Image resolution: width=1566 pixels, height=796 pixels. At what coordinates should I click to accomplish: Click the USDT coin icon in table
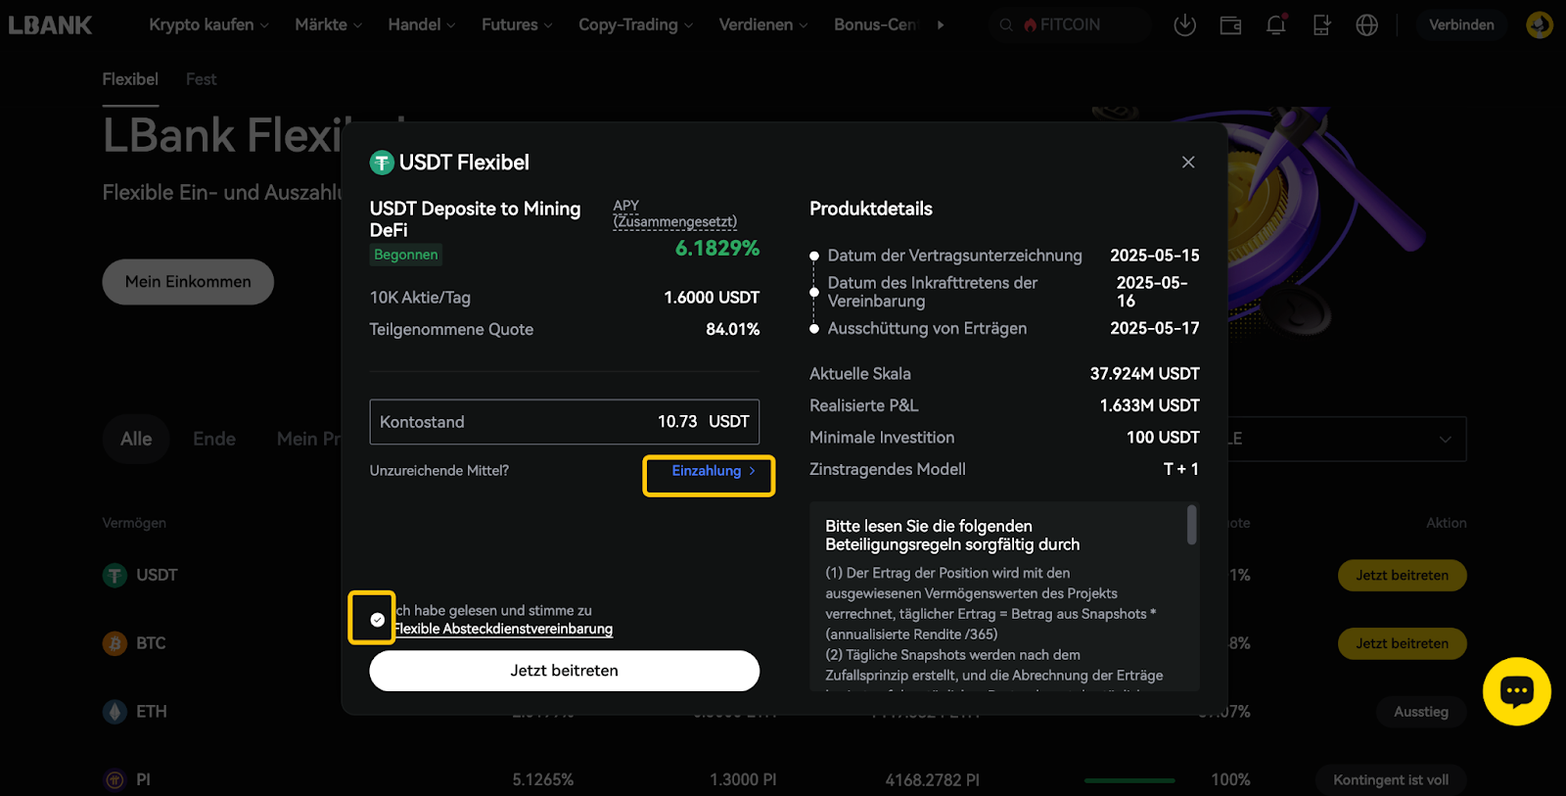tap(115, 576)
